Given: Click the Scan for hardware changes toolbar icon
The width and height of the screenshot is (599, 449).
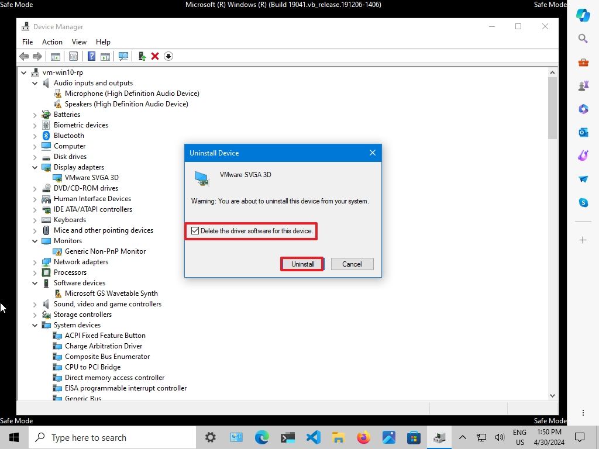Looking at the screenshot, I should (123, 56).
